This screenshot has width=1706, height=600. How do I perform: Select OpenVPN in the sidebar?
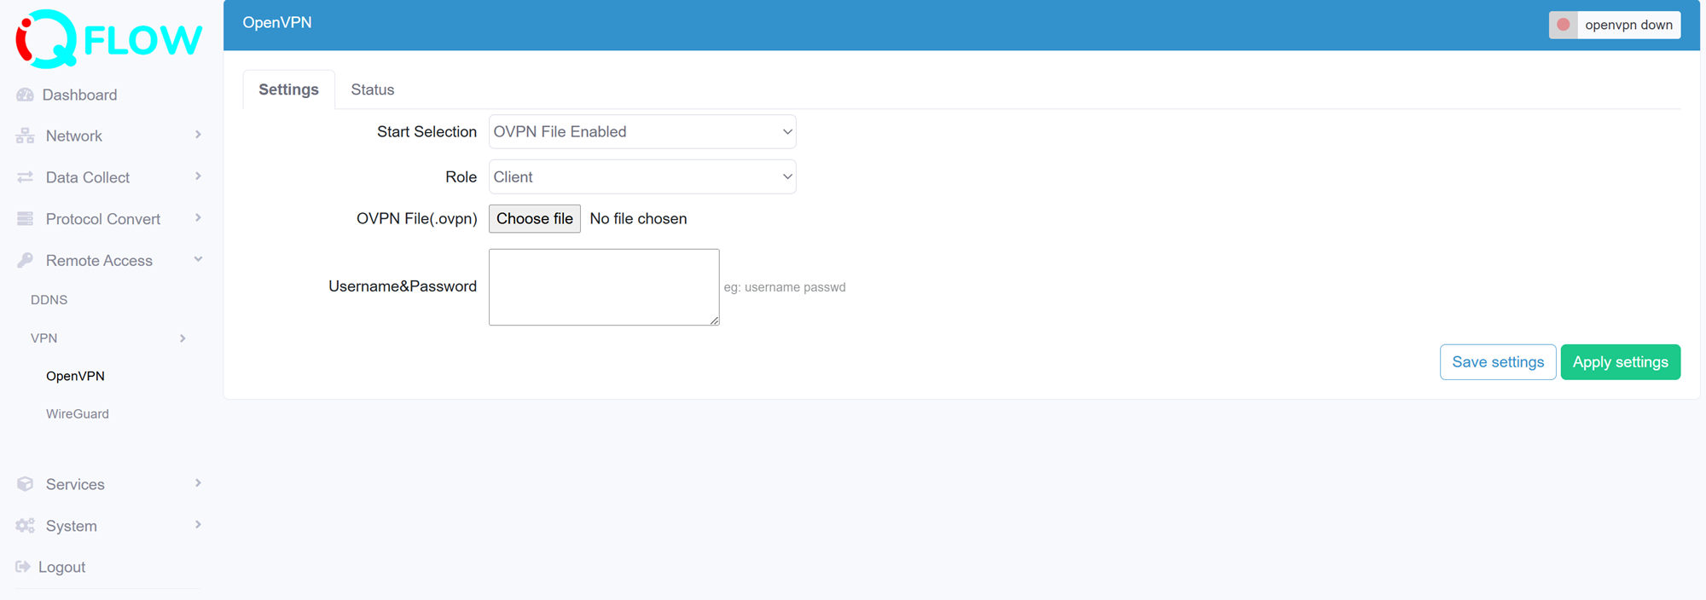coord(75,376)
